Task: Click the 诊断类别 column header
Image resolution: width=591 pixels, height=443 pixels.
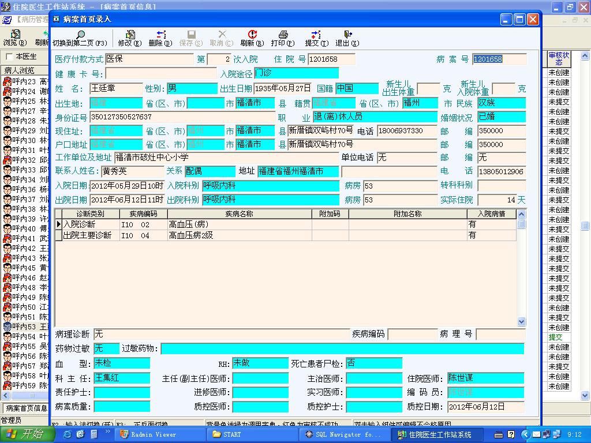Action: pos(91,214)
